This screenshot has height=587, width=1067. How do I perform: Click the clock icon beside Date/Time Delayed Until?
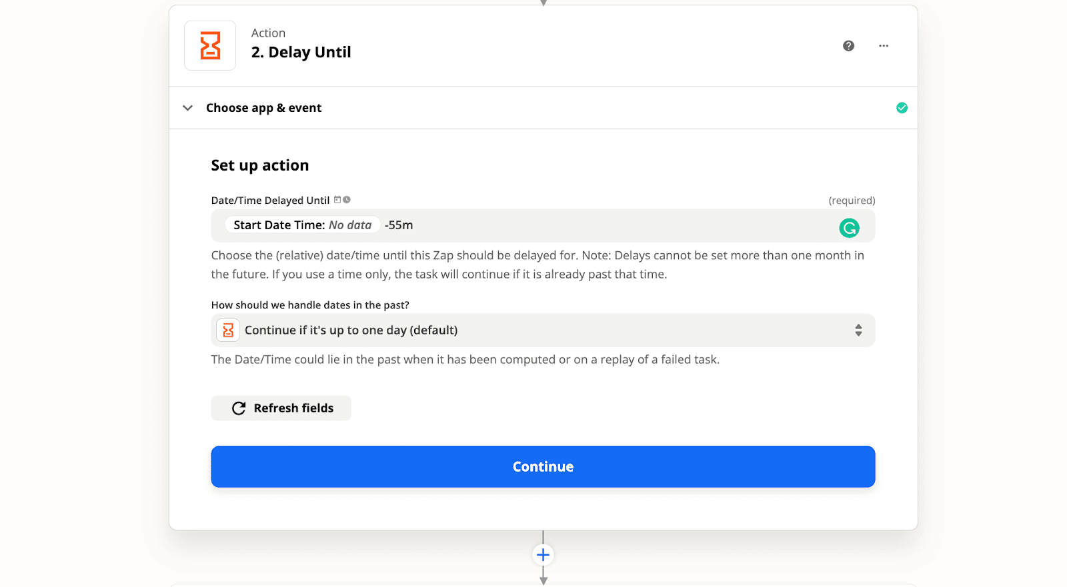point(347,200)
